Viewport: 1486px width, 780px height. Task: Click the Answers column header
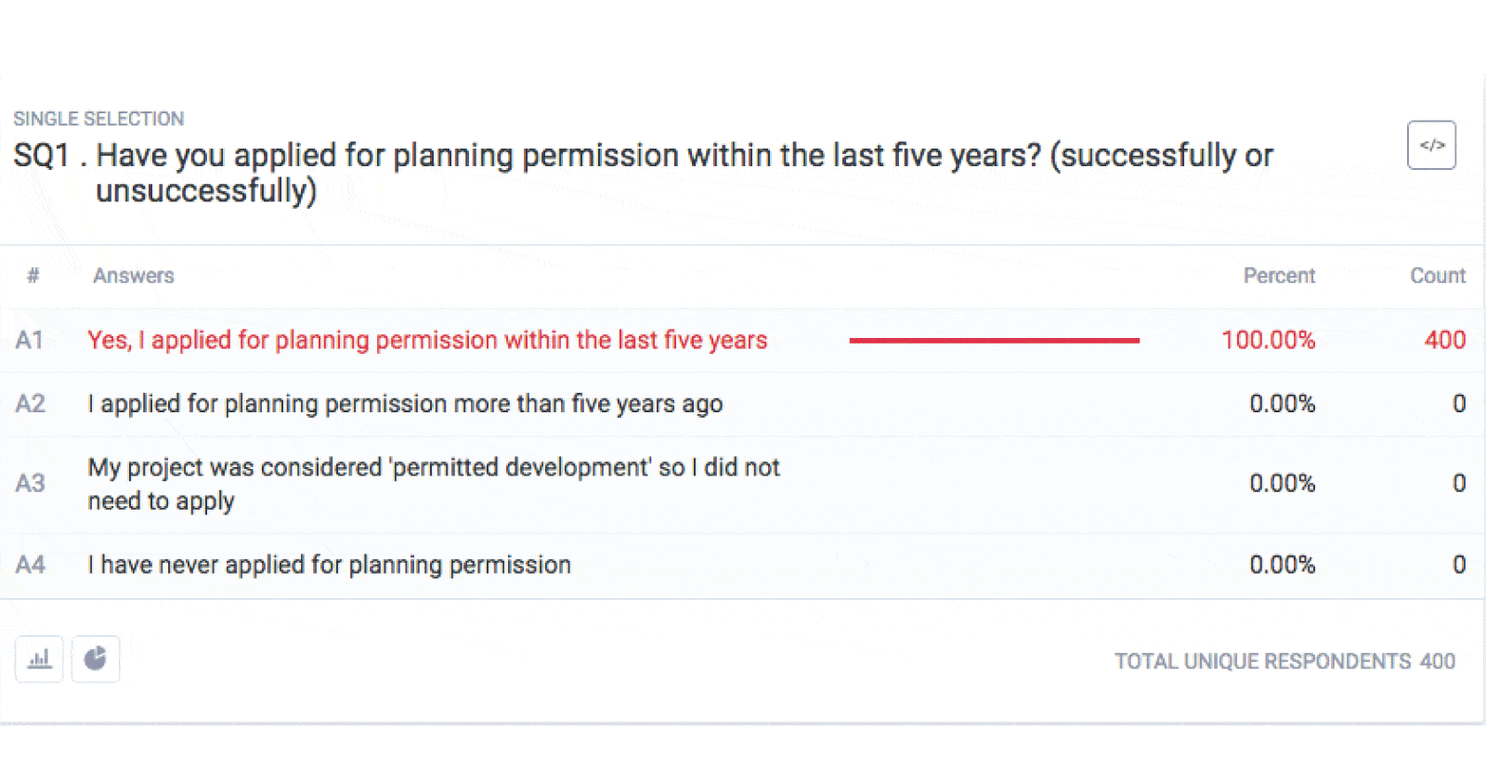coord(133,276)
